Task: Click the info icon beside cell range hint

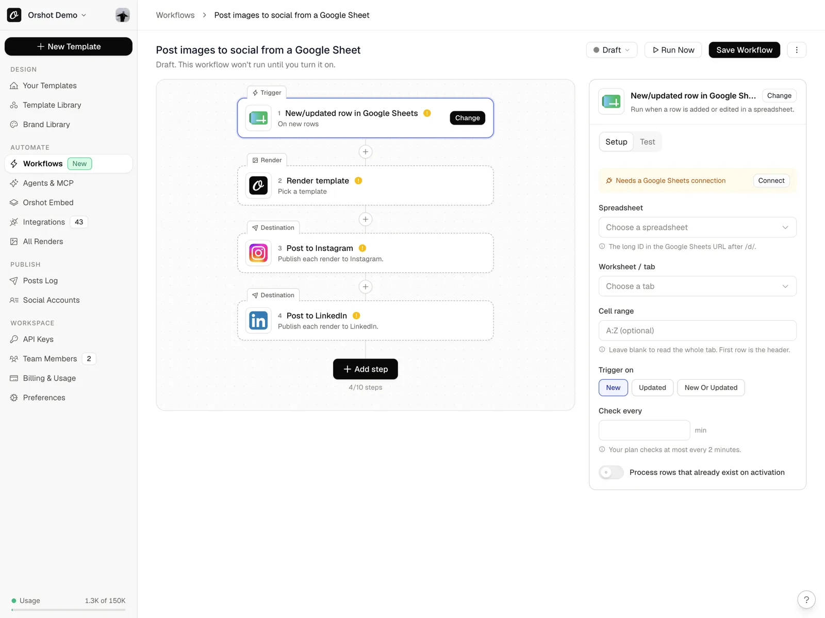Action: point(602,349)
